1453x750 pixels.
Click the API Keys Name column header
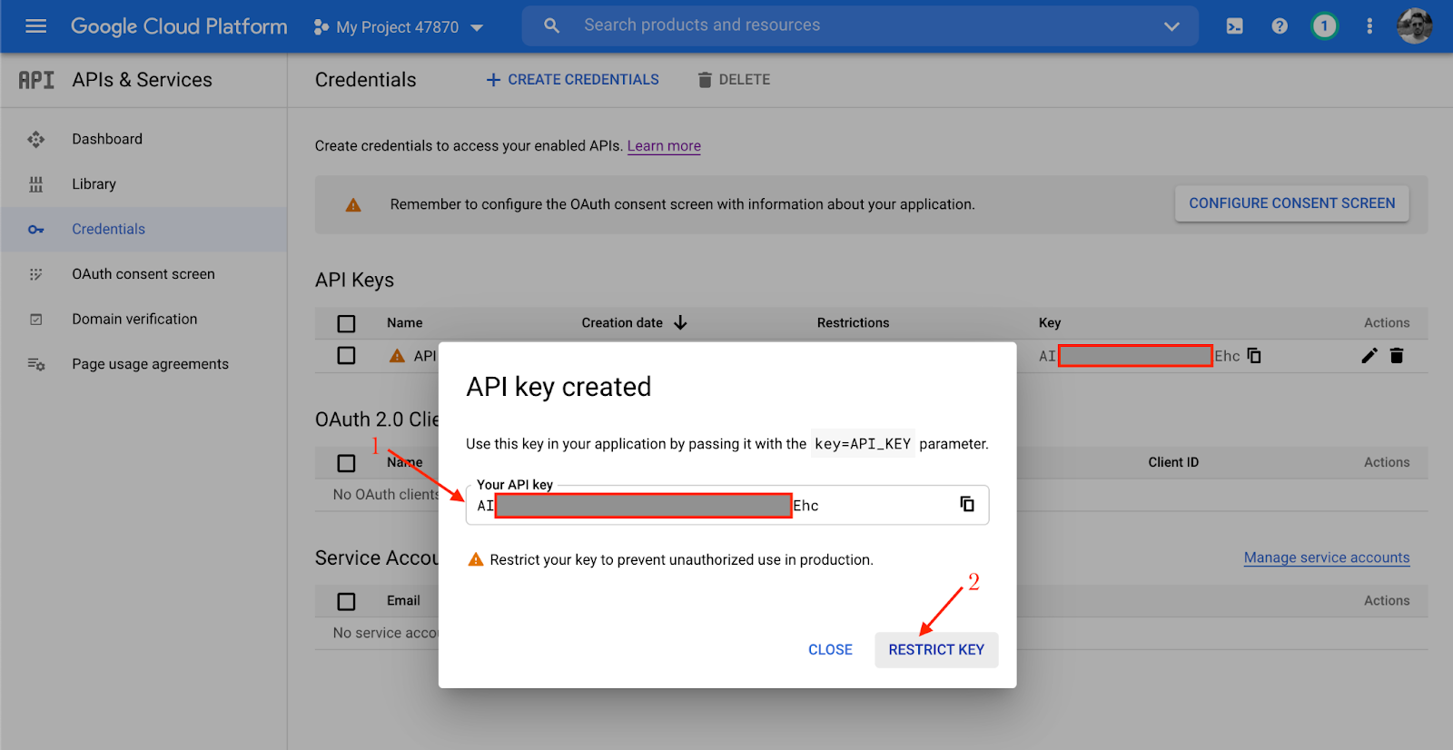(x=404, y=323)
